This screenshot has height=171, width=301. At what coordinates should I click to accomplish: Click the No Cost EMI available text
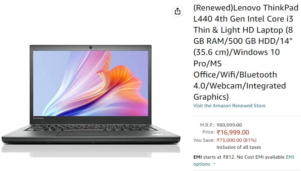(261, 157)
